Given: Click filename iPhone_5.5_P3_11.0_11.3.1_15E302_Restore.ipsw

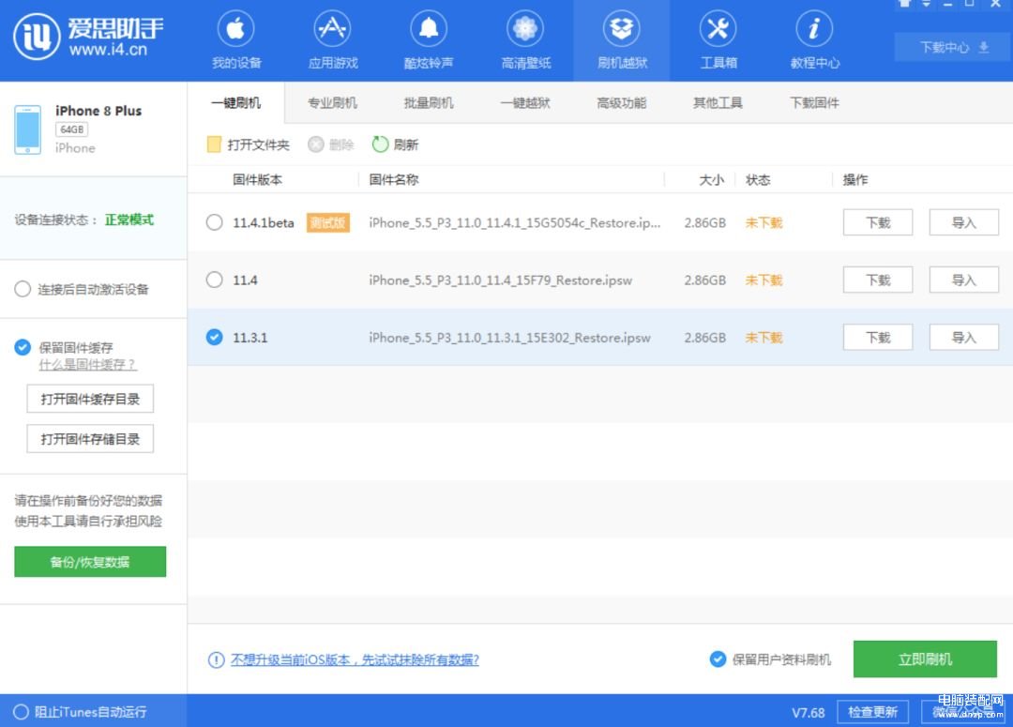Looking at the screenshot, I should pos(509,338).
